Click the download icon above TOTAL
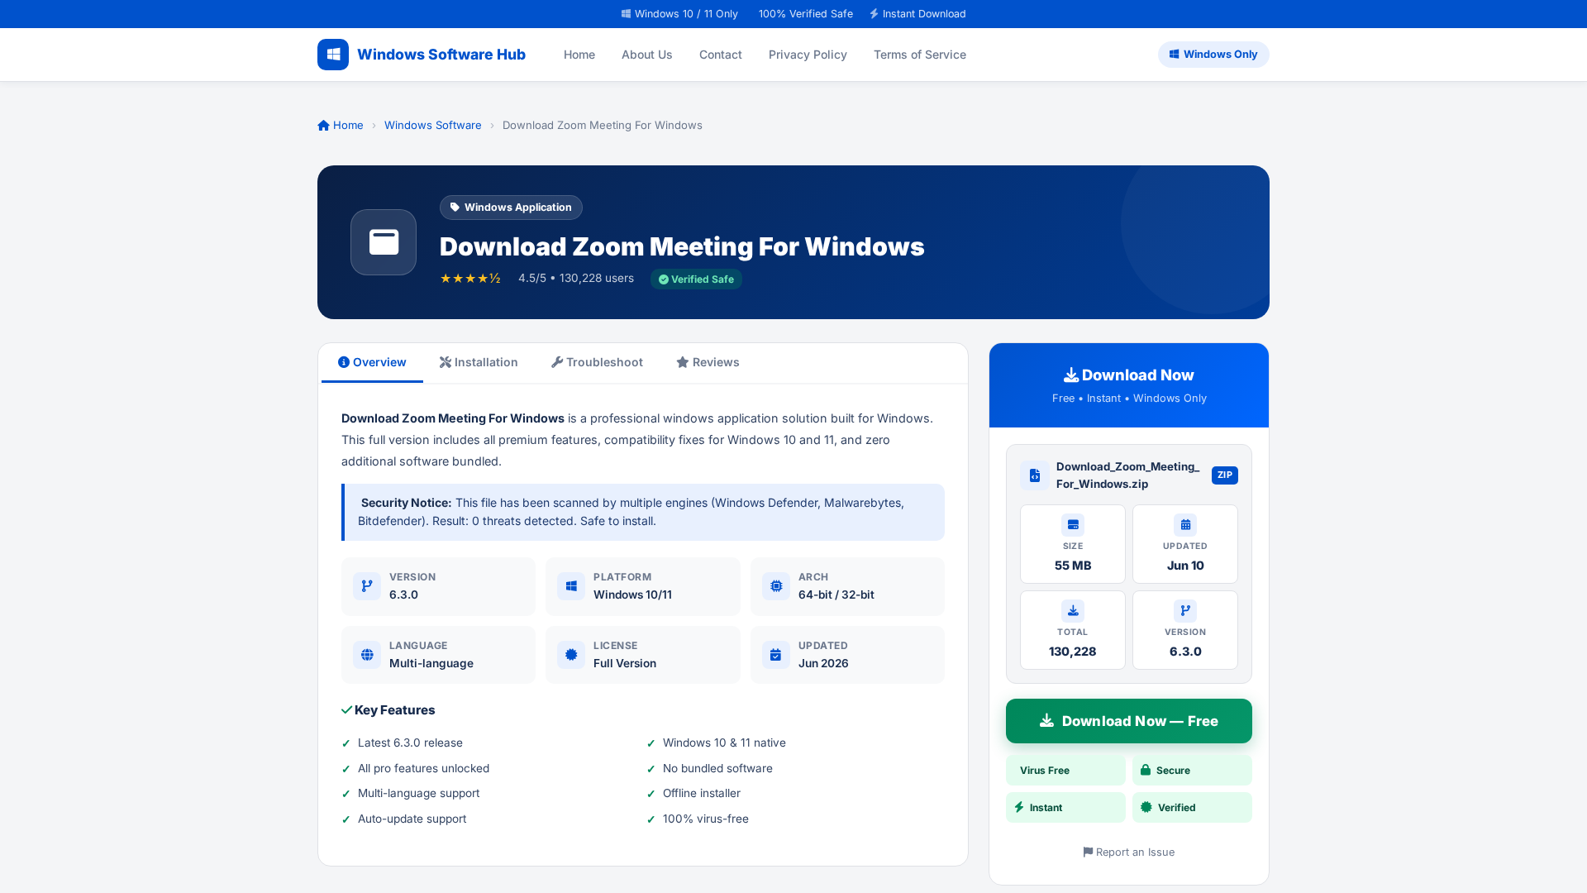Image resolution: width=1587 pixels, height=893 pixels. [x=1073, y=611]
